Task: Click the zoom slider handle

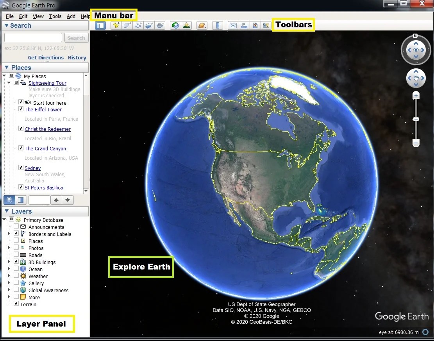Action: (416, 119)
